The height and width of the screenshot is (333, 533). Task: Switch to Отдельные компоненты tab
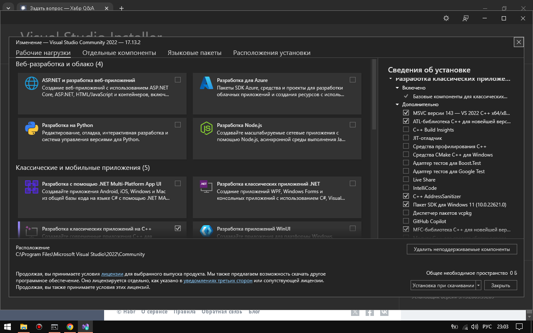click(x=119, y=53)
